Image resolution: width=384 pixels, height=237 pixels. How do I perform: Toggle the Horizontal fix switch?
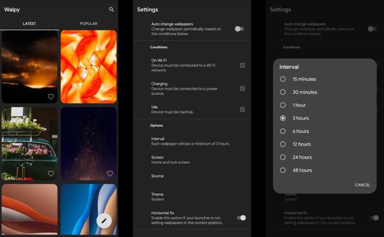[x=241, y=218]
